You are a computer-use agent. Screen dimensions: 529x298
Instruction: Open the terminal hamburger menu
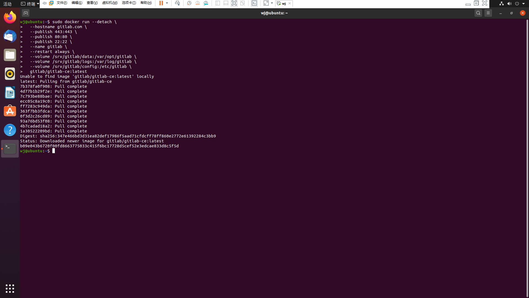(488, 13)
